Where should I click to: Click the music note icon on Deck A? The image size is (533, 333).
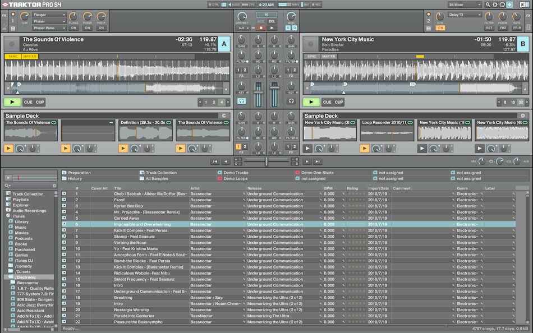227,88
